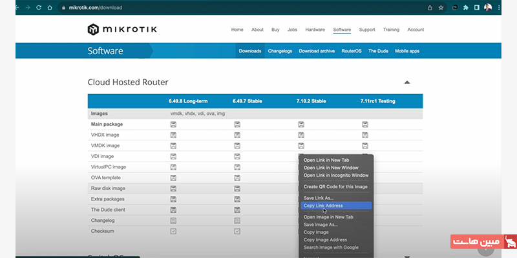517x258 pixels.
Task: Open The Dude sub-tab
Action: (378, 51)
